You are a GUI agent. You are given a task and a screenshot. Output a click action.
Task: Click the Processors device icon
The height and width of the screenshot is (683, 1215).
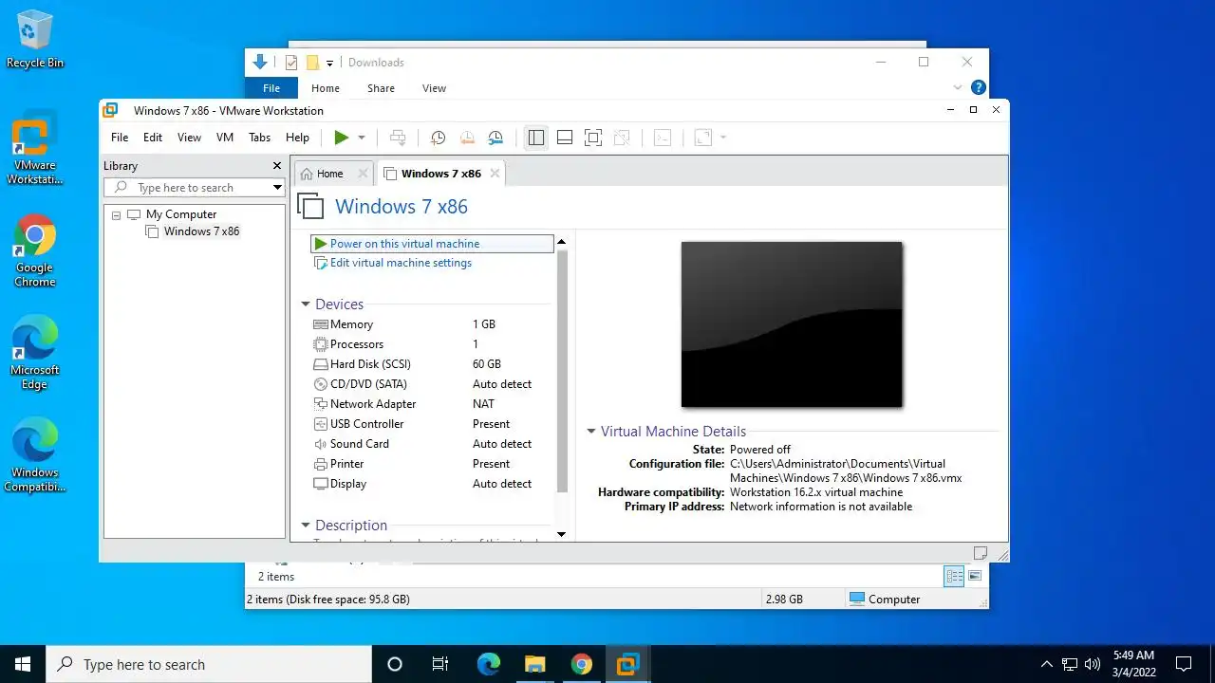[x=321, y=344]
